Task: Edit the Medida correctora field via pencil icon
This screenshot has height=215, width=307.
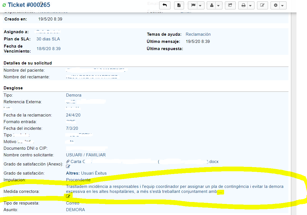Action: (x=68, y=196)
